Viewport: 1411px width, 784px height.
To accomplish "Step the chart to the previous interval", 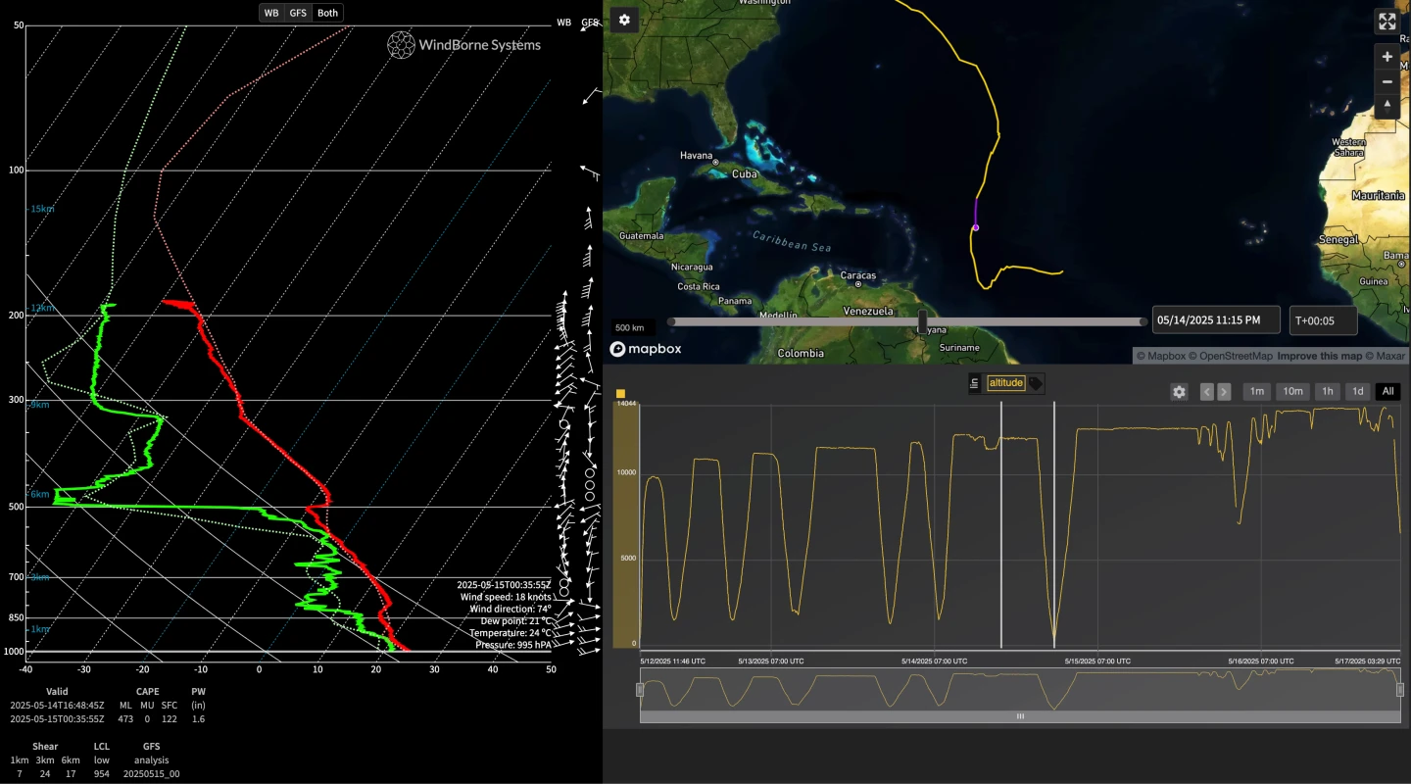I will point(1207,392).
